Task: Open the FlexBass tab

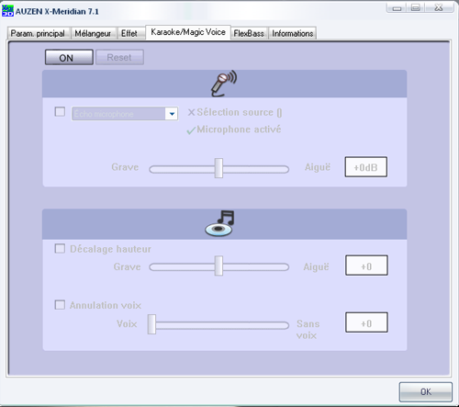Action: click(x=249, y=33)
